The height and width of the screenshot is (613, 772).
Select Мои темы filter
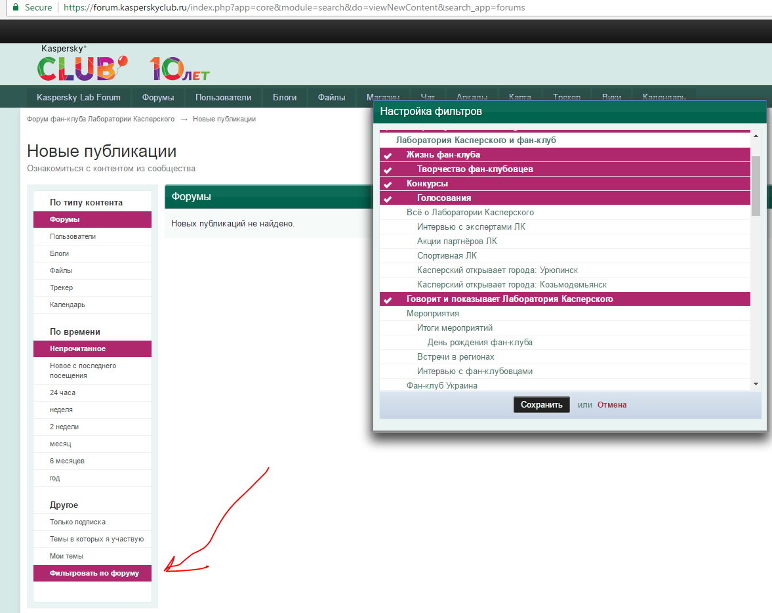[92, 556]
